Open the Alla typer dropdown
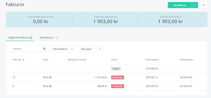Image resolution: width=211 pixels, height=98 pixels. tap(91, 49)
